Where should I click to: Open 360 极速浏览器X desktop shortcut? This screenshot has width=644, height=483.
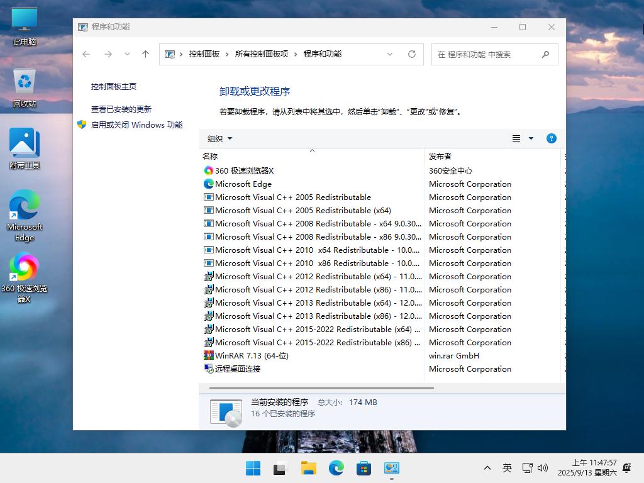(x=25, y=278)
